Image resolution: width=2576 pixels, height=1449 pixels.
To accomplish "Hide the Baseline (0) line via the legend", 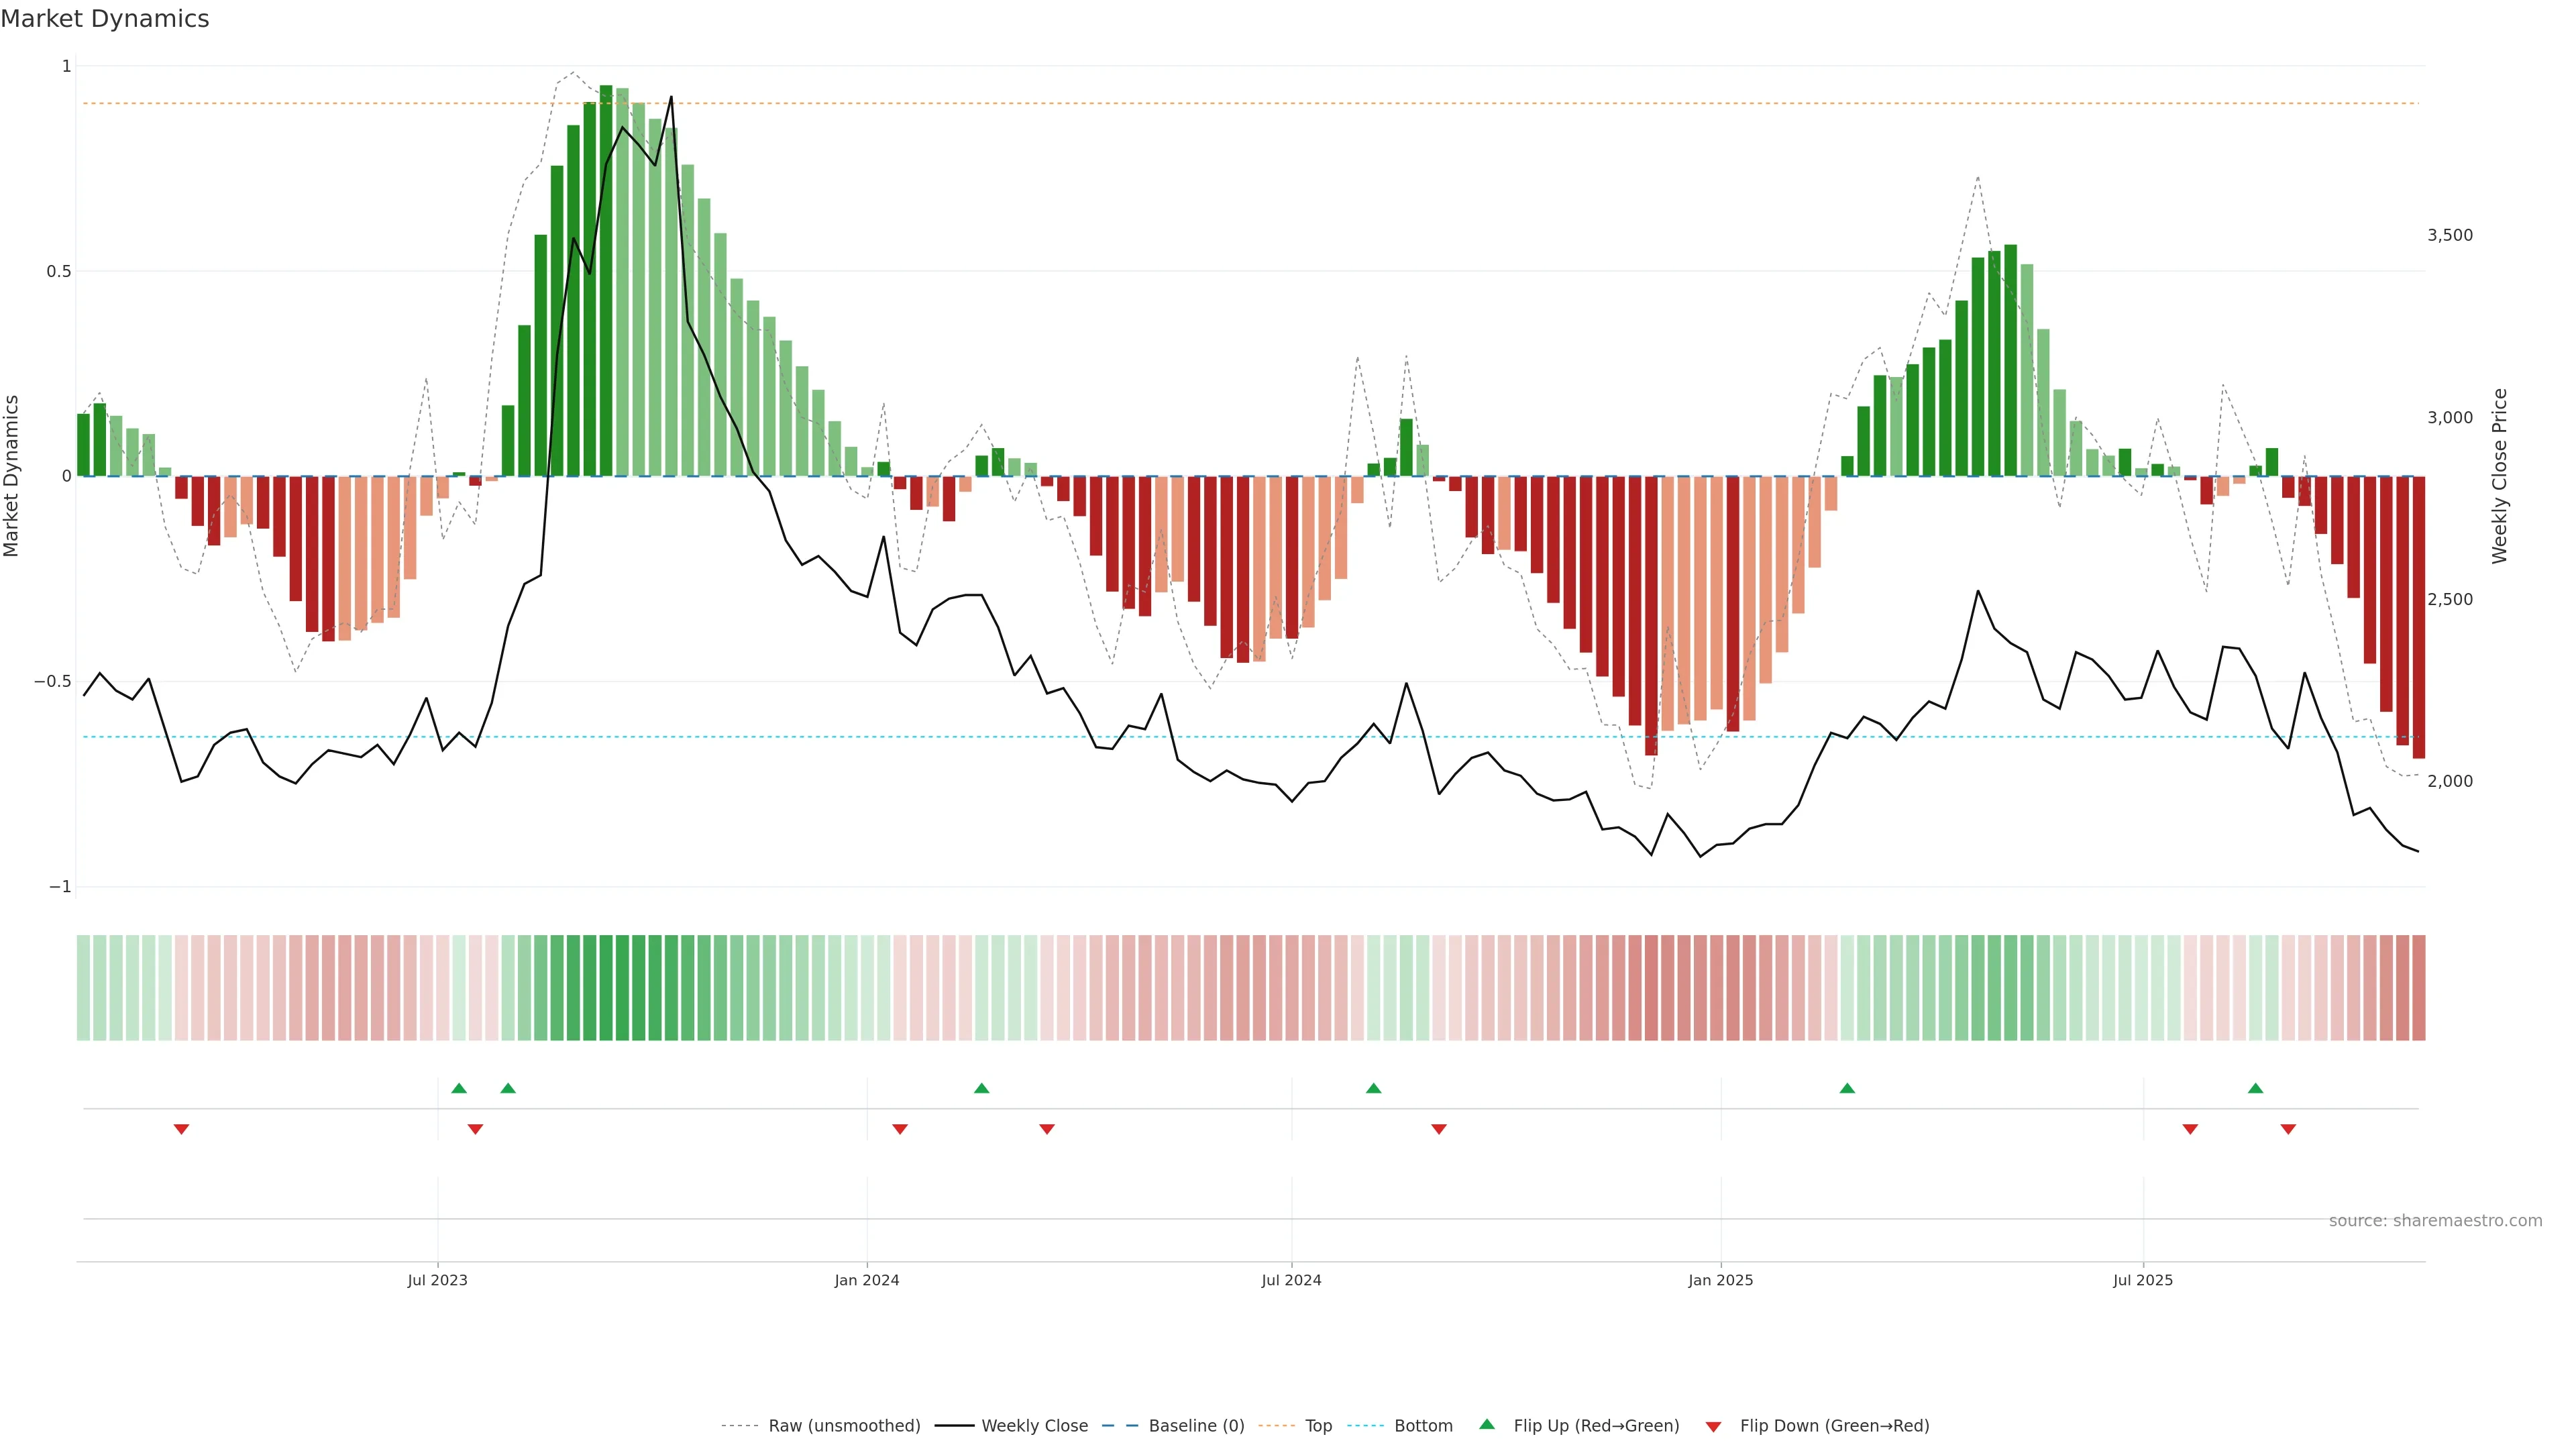I will click(x=1196, y=1426).
